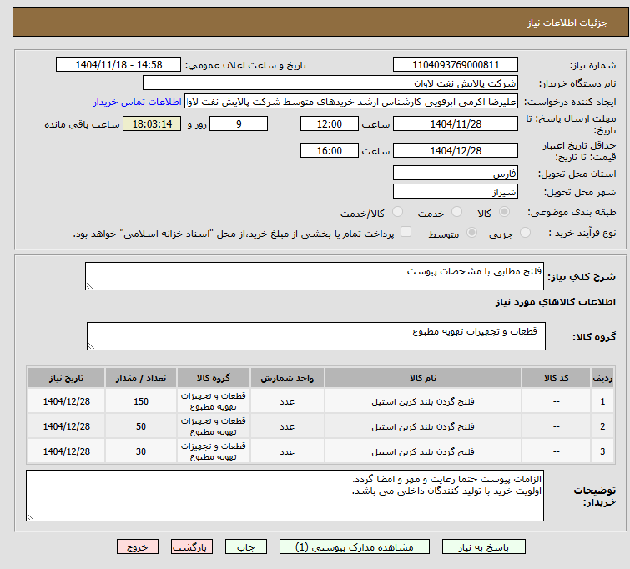Click need date in row 3
Screen dimensions: 630x569
point(66,451)
